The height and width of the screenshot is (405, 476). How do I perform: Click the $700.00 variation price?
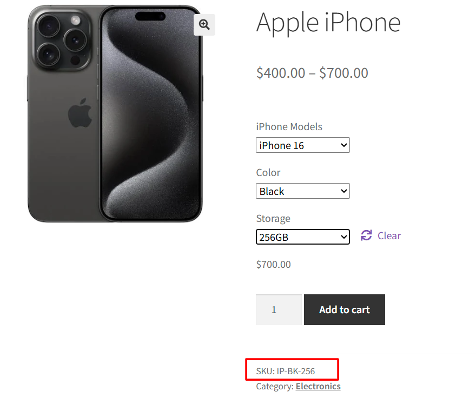[273, 264]
